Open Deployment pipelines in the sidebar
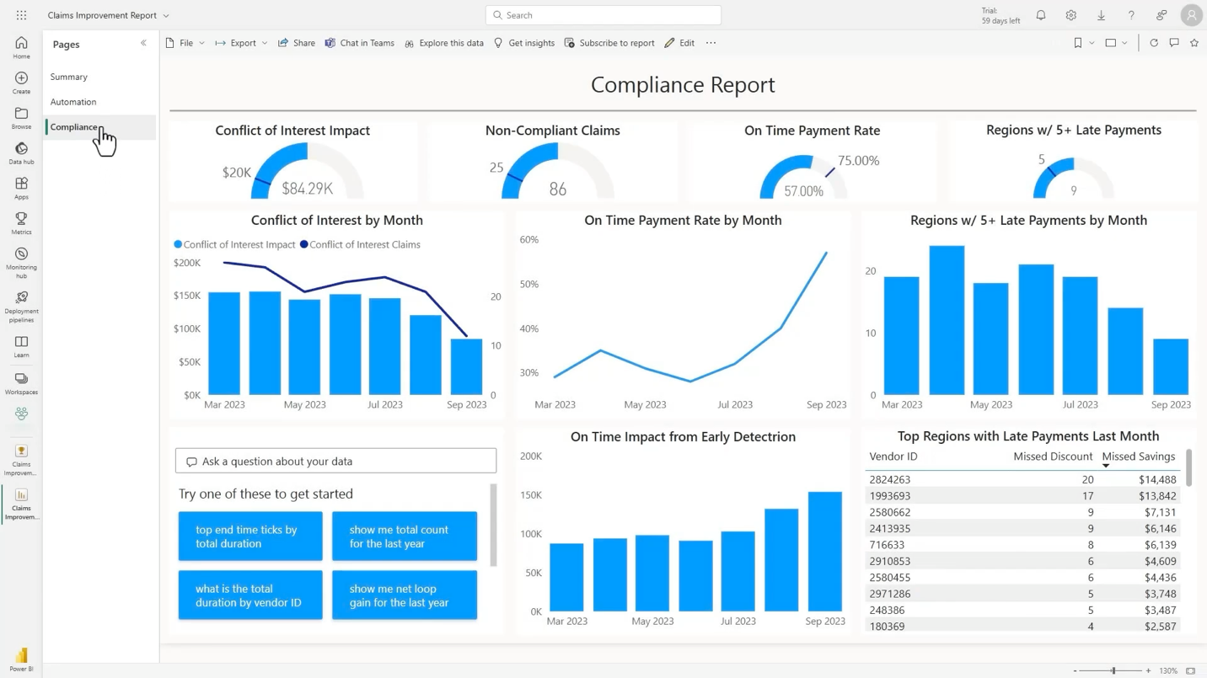This screenshot has width=1207, height=678. (x=21, y=303)
